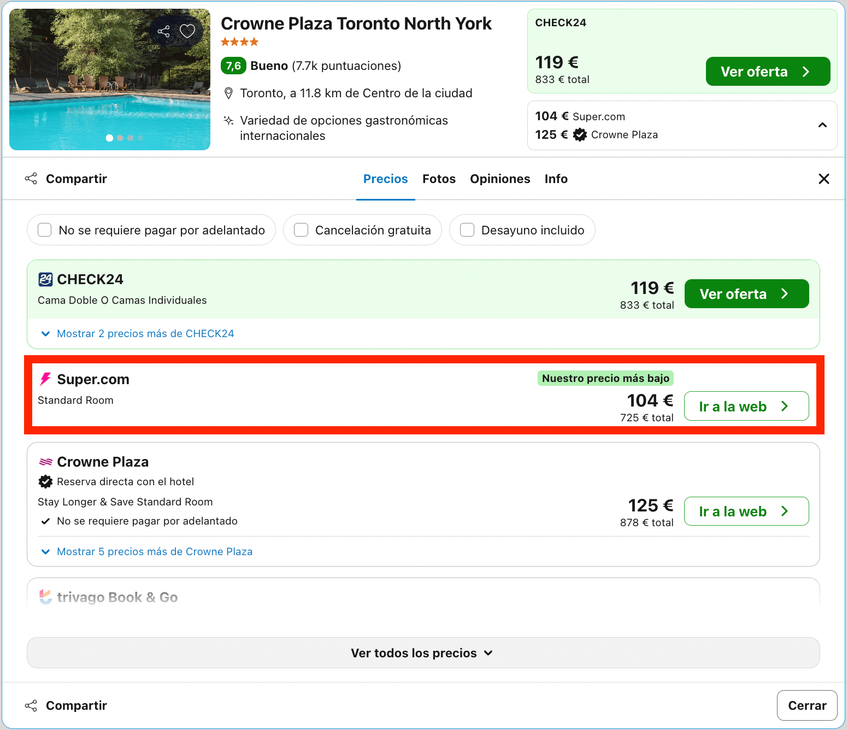Click the (7.7k puntuaciones) text

(x=346, y=66)
